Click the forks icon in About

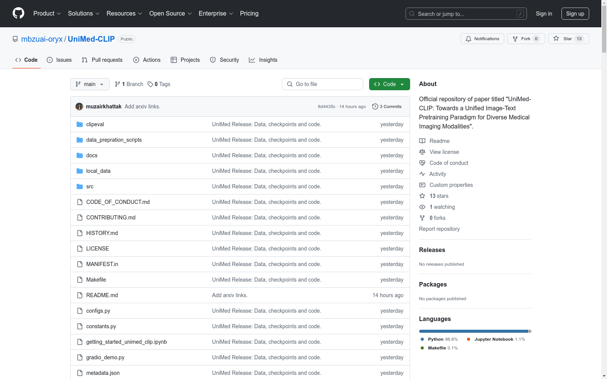(422, 218)
